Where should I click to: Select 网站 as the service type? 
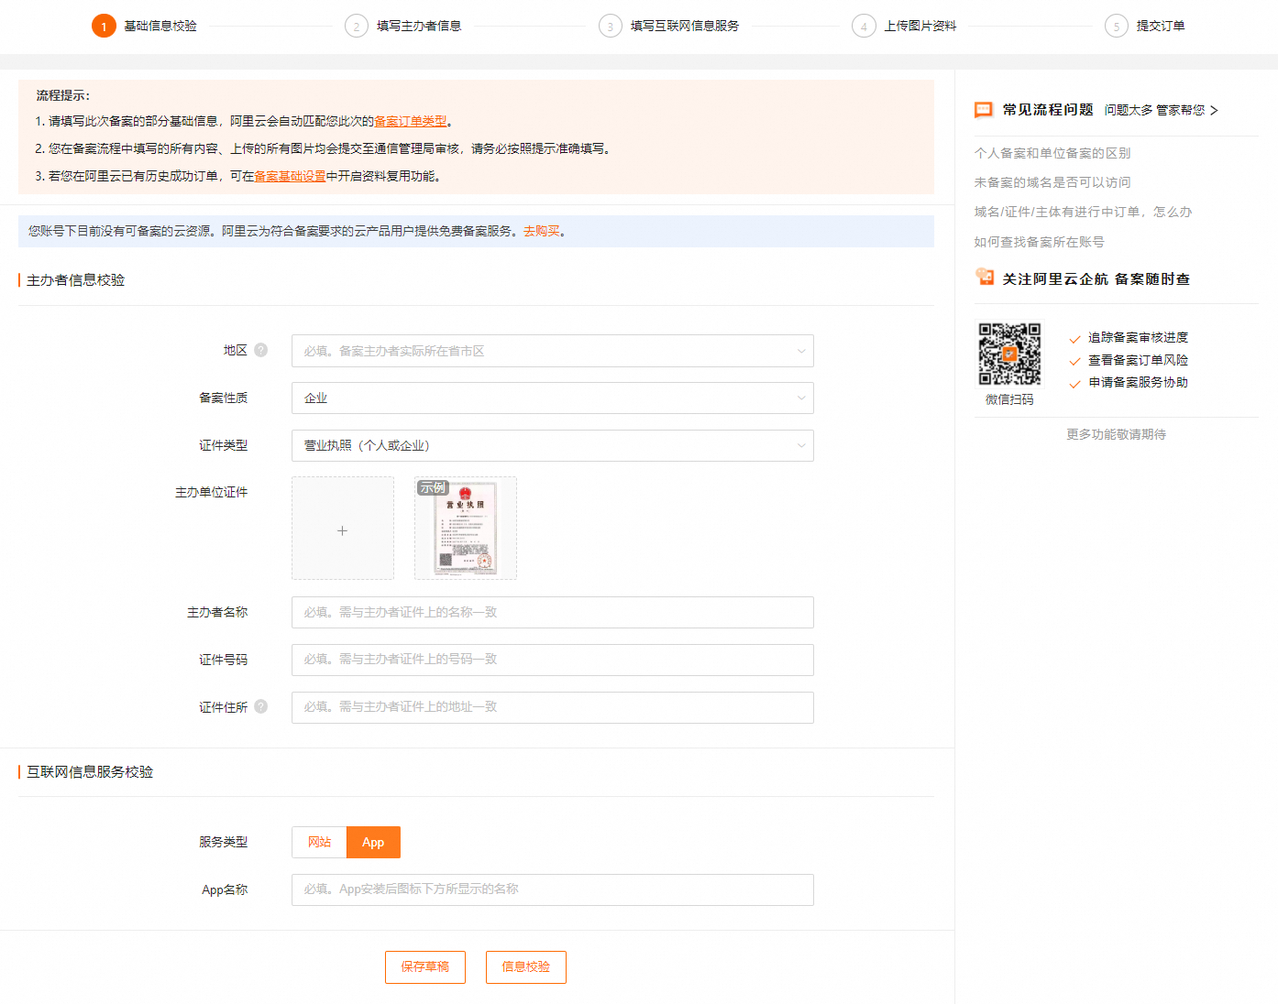pyautogui.click(x=319, y=842)
